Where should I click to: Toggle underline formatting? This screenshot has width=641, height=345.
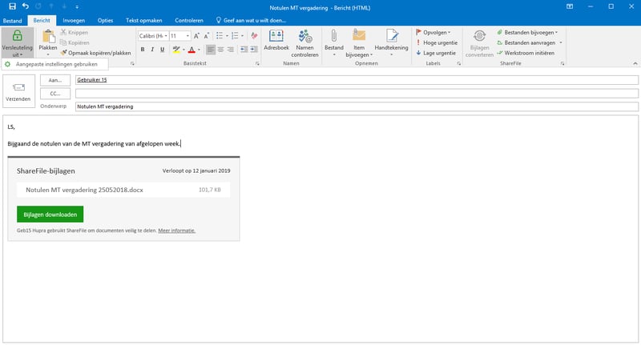163,50
